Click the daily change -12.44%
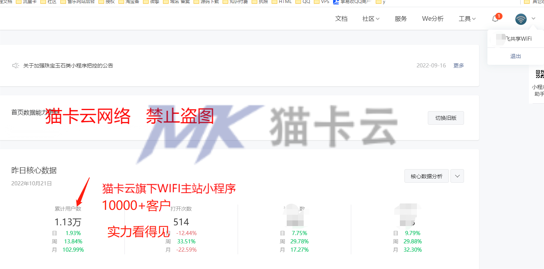 (x=186, y=233)
